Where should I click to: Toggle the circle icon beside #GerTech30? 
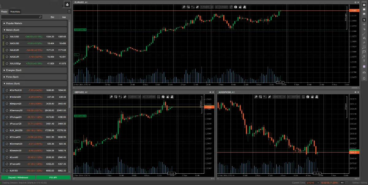7,90
